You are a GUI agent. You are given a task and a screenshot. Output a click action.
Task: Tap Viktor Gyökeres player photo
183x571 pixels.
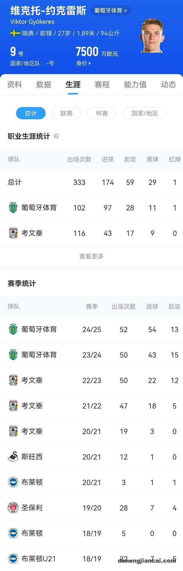pyautogui.click(x=152, y=36)
